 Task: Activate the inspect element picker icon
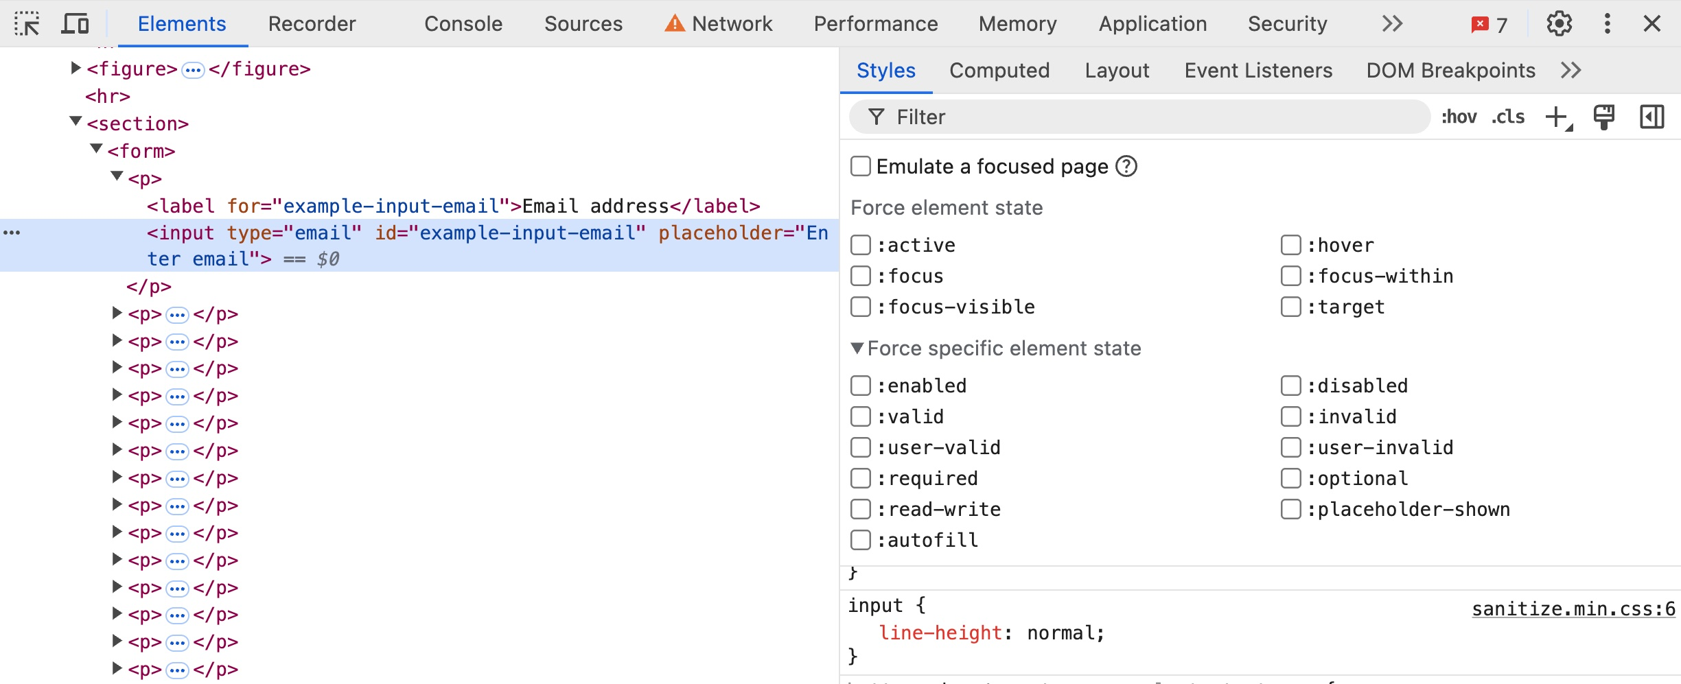coord(27,24)
